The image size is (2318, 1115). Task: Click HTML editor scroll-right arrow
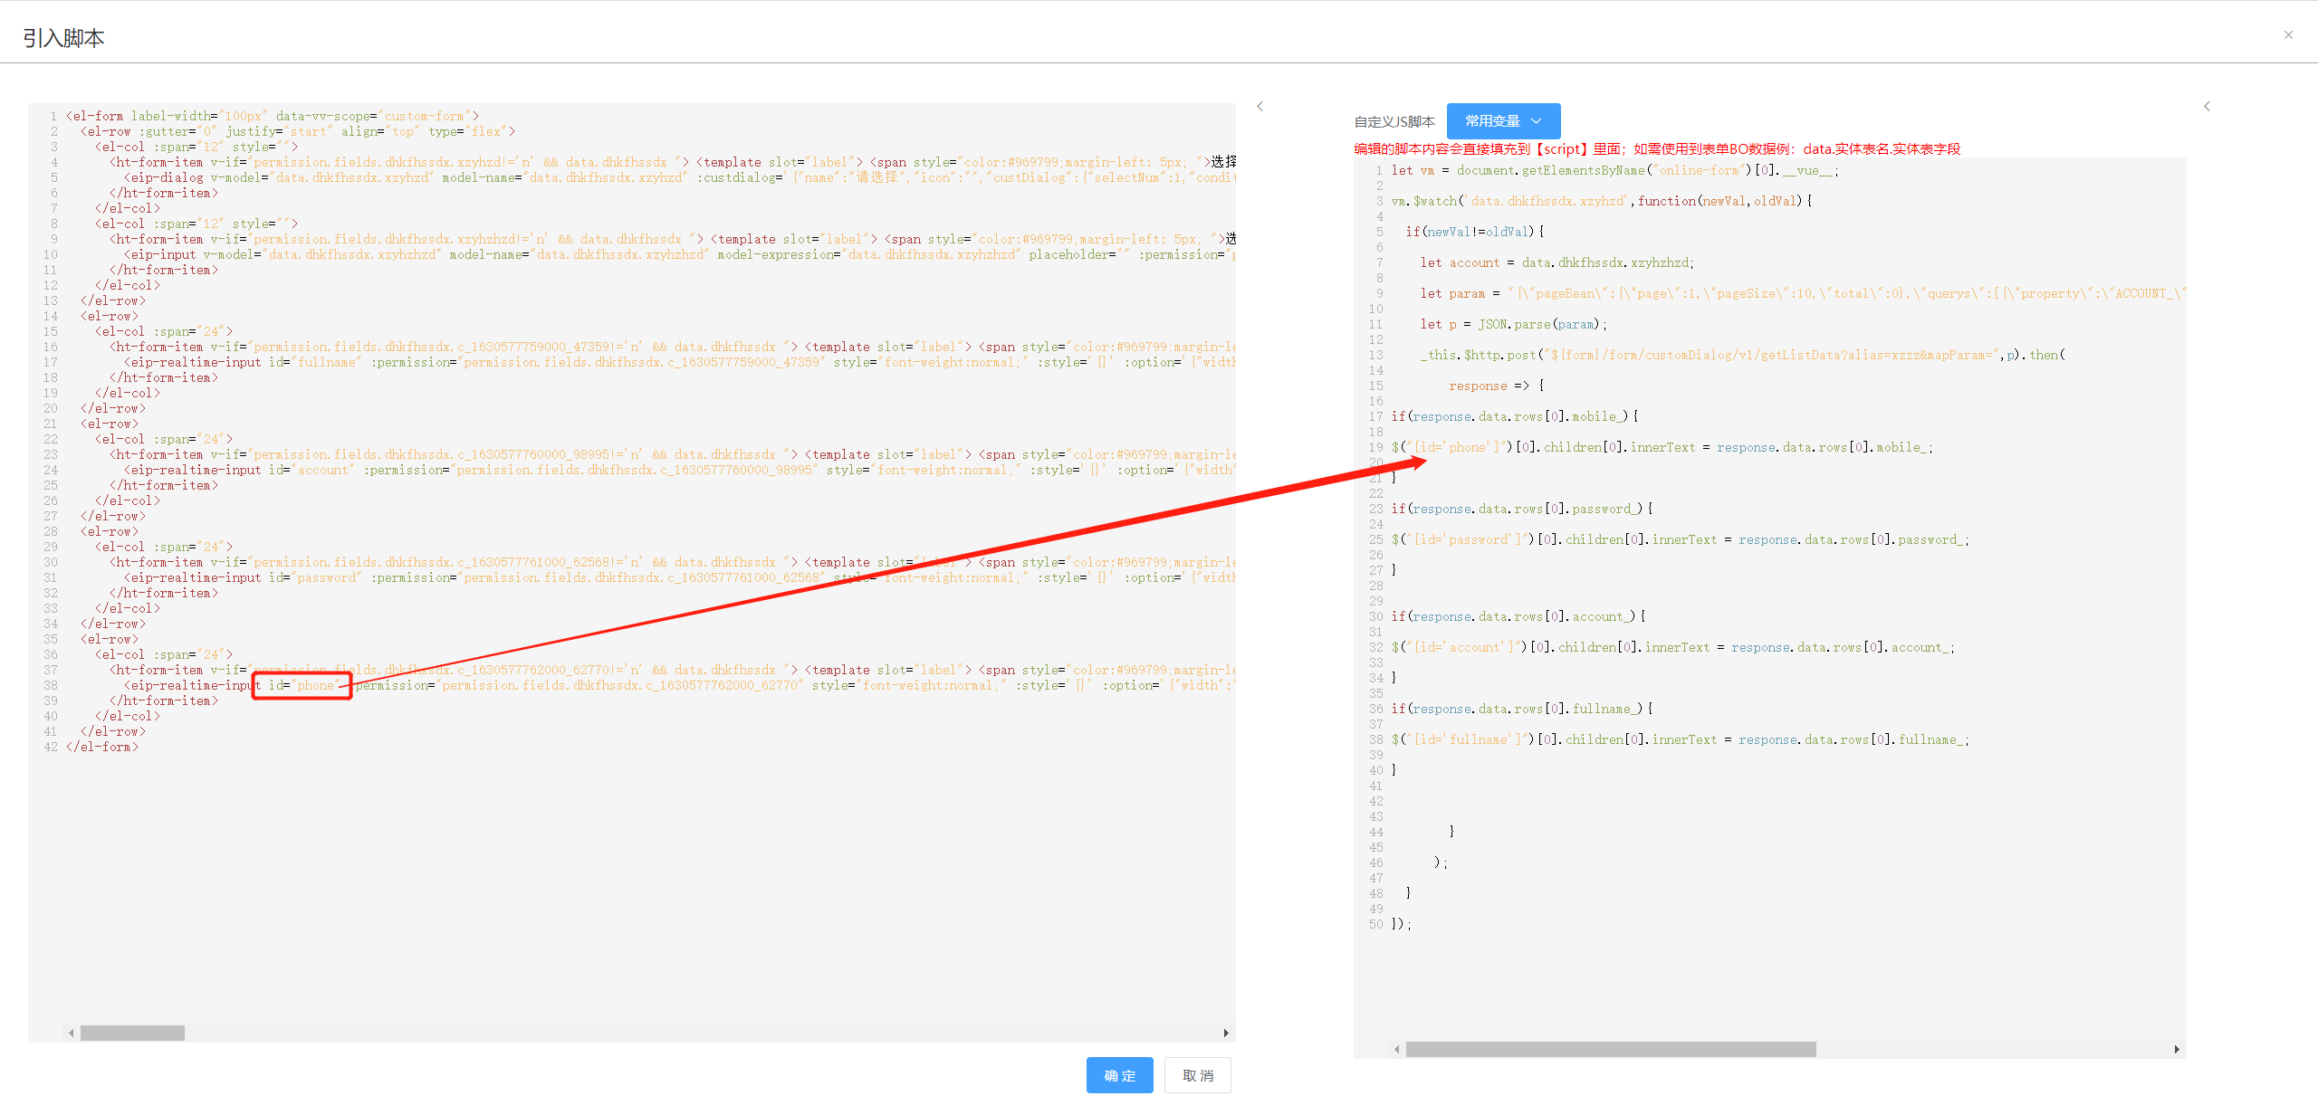pos(1226,1033)
